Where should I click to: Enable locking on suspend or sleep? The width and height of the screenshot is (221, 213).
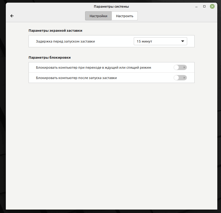[180, 67]
